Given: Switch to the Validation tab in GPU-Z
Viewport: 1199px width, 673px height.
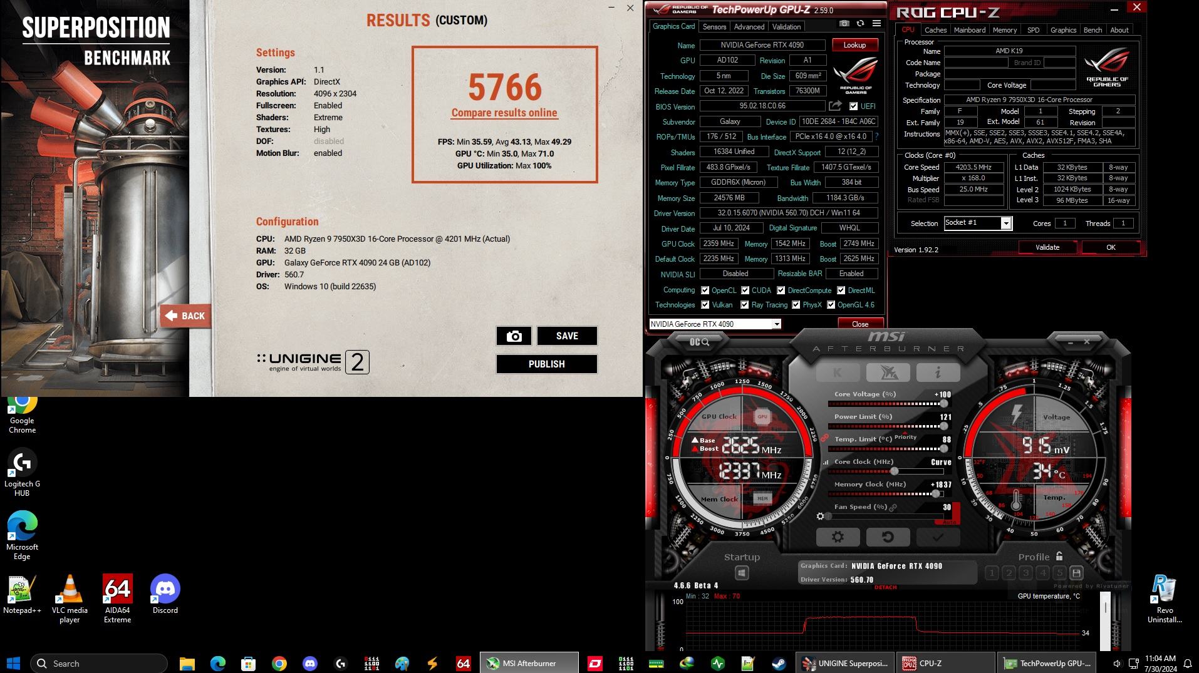Looking at the screenshot, I should coord(786,27).
